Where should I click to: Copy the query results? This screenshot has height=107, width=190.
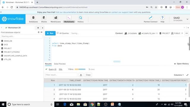88,75
